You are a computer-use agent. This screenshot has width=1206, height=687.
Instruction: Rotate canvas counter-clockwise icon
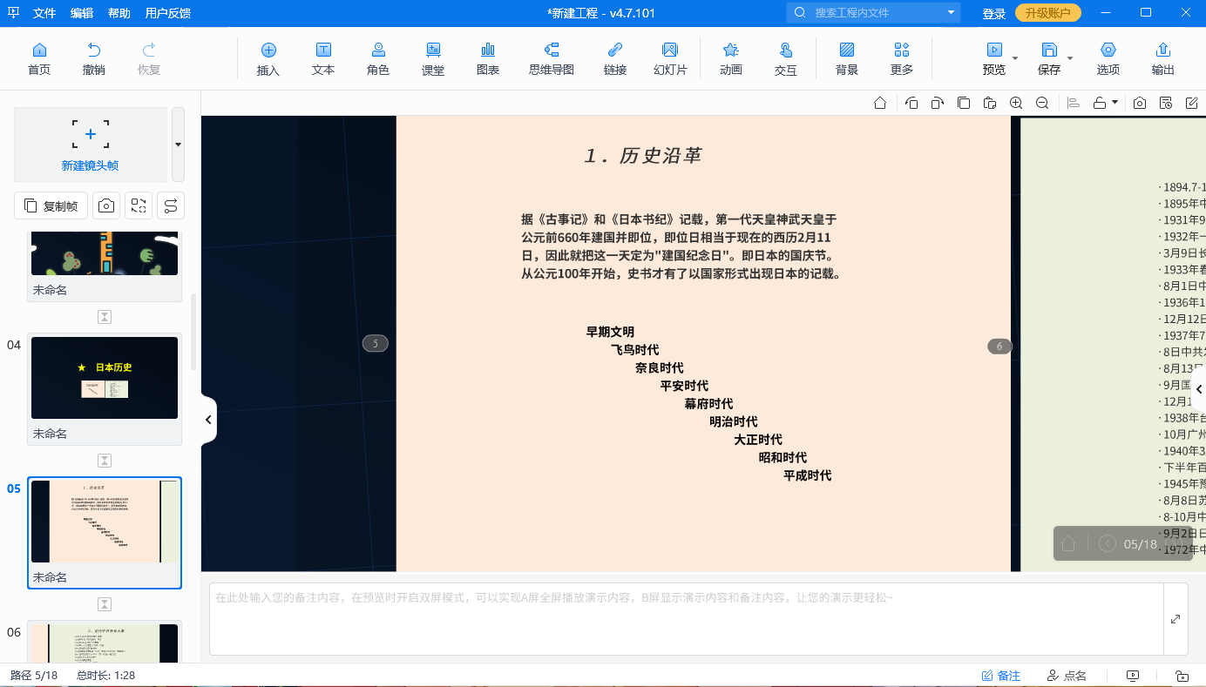[911, 103]
